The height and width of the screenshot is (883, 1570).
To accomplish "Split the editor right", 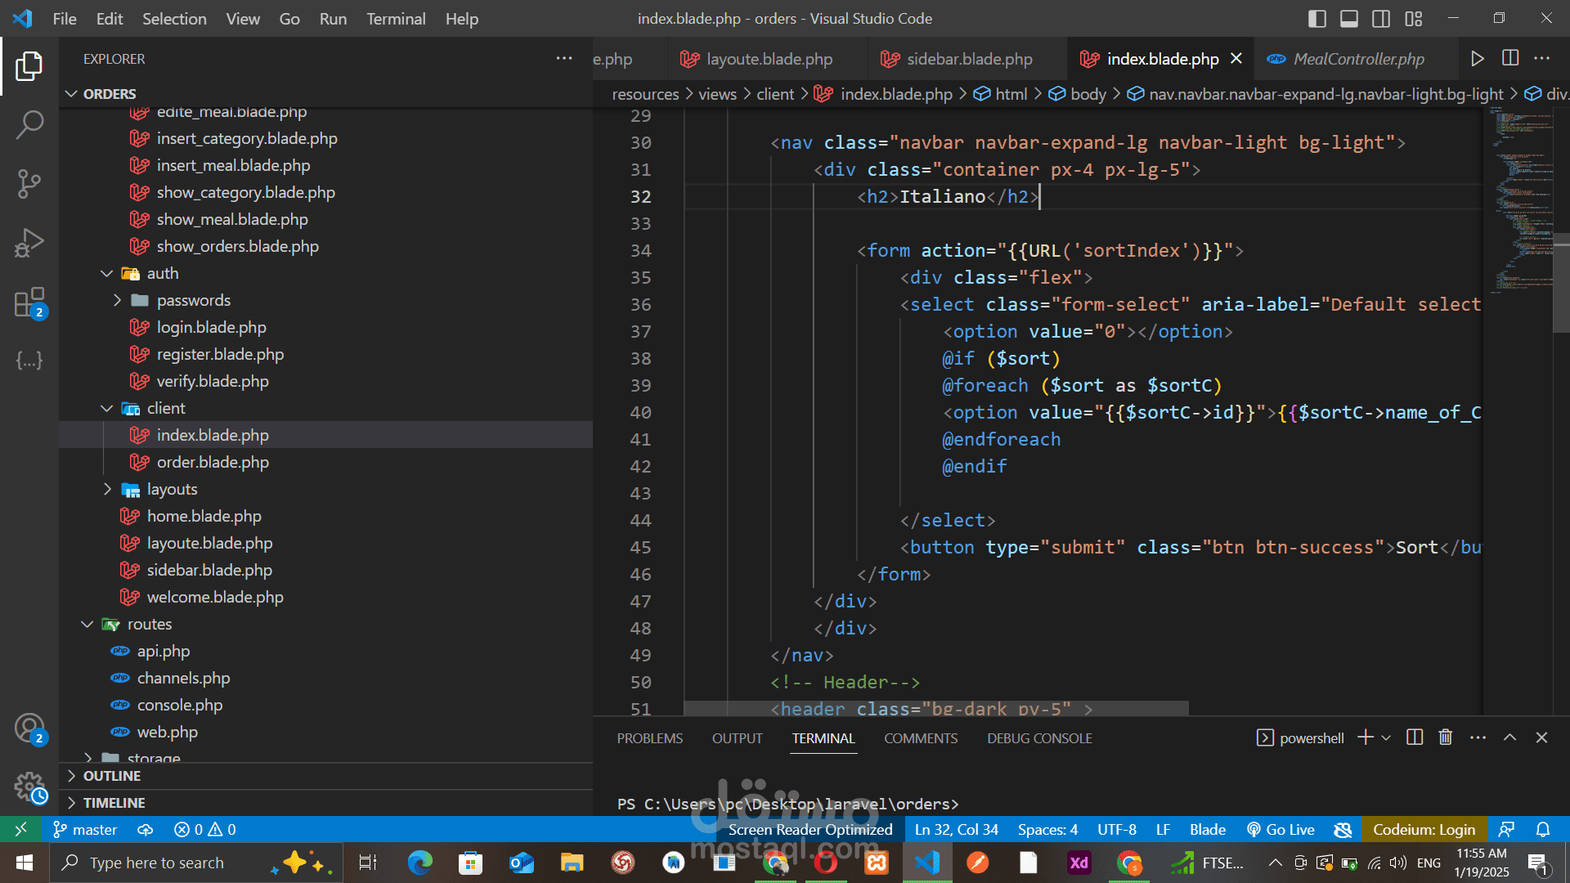I will [1510, 59].
